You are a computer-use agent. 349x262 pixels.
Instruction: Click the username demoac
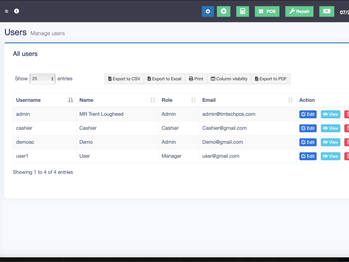25,142
